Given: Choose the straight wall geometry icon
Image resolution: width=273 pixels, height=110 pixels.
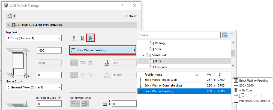Looking at the screenshot, I should pyautogui.click(x=74, y=63).
